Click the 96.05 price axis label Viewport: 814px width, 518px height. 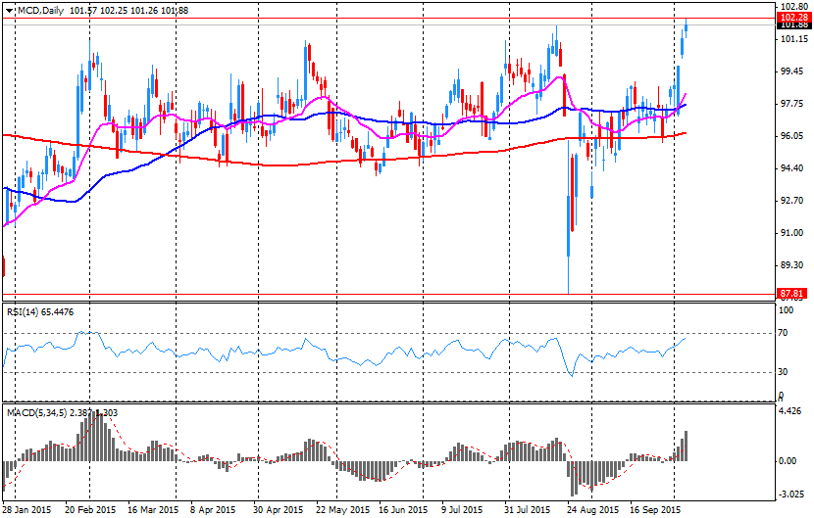click(x=792, y=136)
